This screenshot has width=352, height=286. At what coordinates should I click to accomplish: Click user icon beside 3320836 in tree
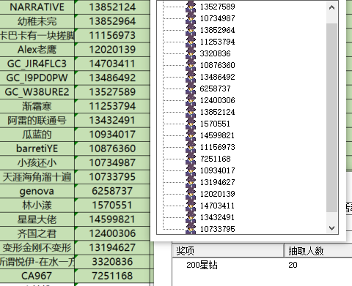coord(191,53)
